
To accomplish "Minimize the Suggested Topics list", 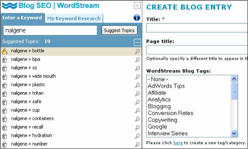I will point(137,43).
